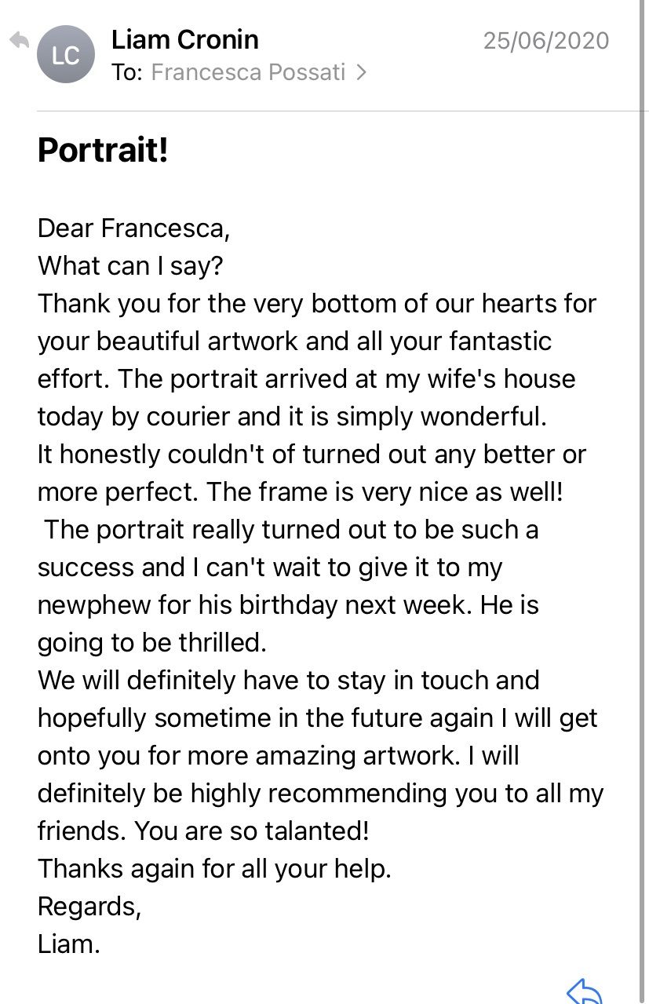
Task: Open the LC contact avatar circle
Action: 66,55
